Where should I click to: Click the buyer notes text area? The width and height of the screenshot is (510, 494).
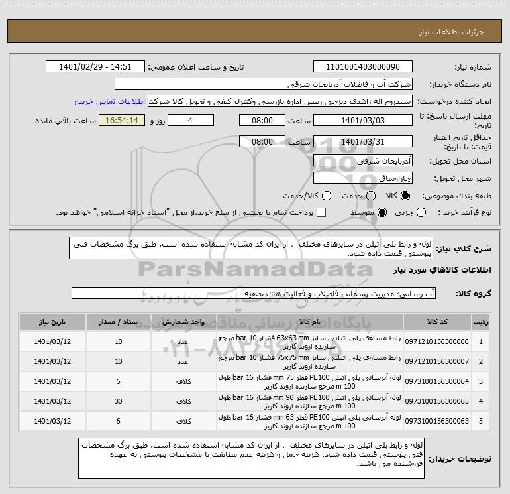click(252, 458)
